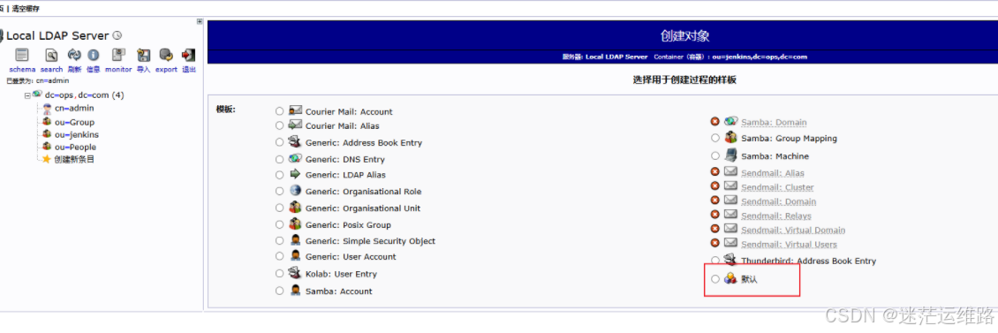Select the 默认 (default) template radio
Screen dimensions: 998x333
[714, 279]
